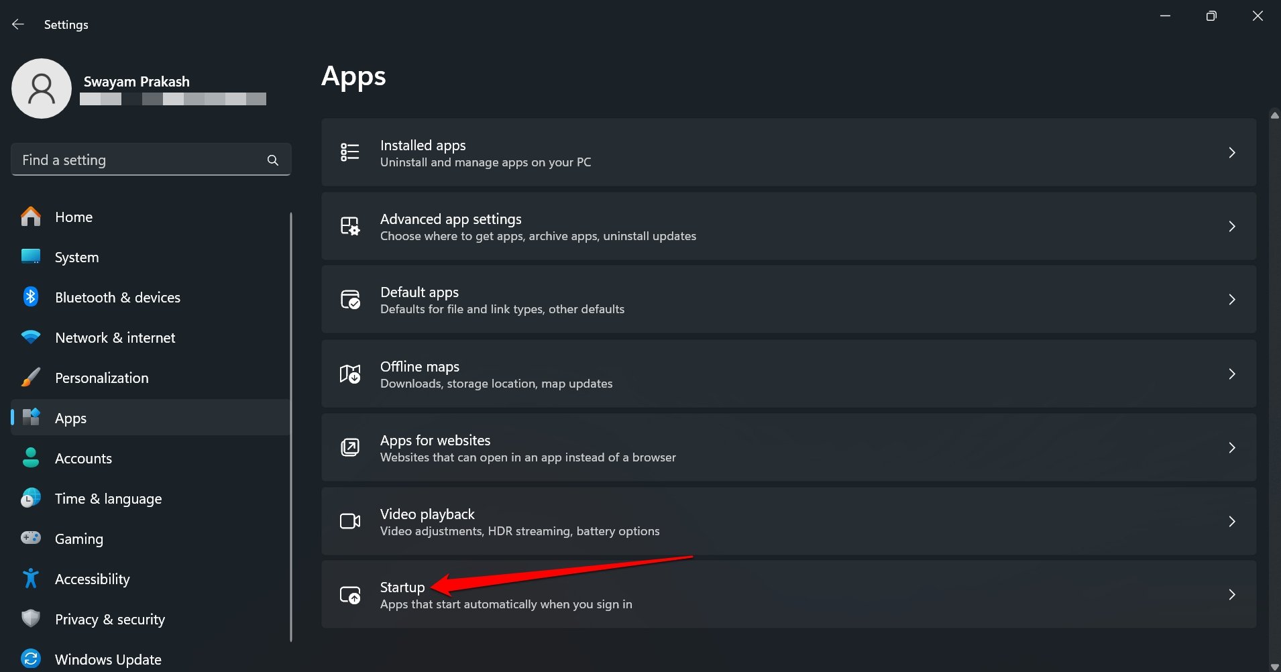Click the Personalization brush icon

31,378
